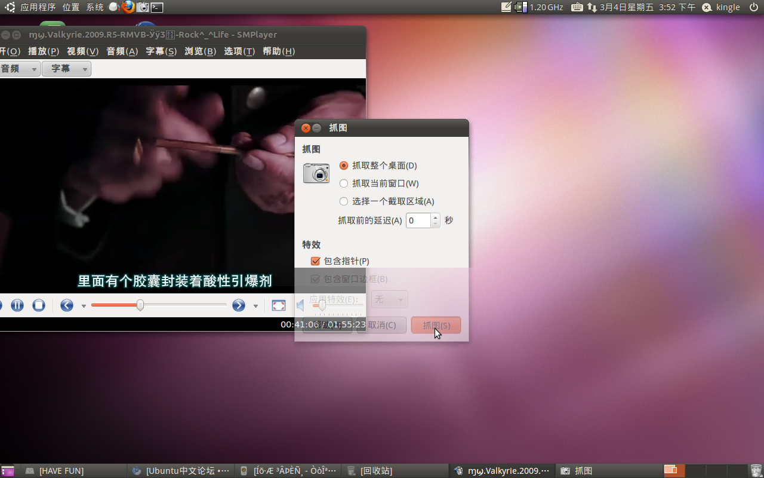
Task: Click the forward blue arrow button
Action: click(x=239, y=305)
